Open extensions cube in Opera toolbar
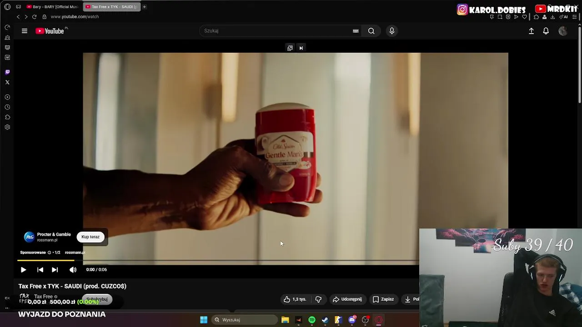Image resolution: width=582 pixels, height=327 pixels. point(536,17)
